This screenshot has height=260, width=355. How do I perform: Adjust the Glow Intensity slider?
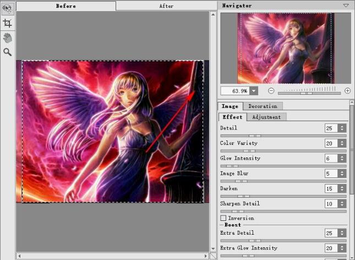coord(283,166)
